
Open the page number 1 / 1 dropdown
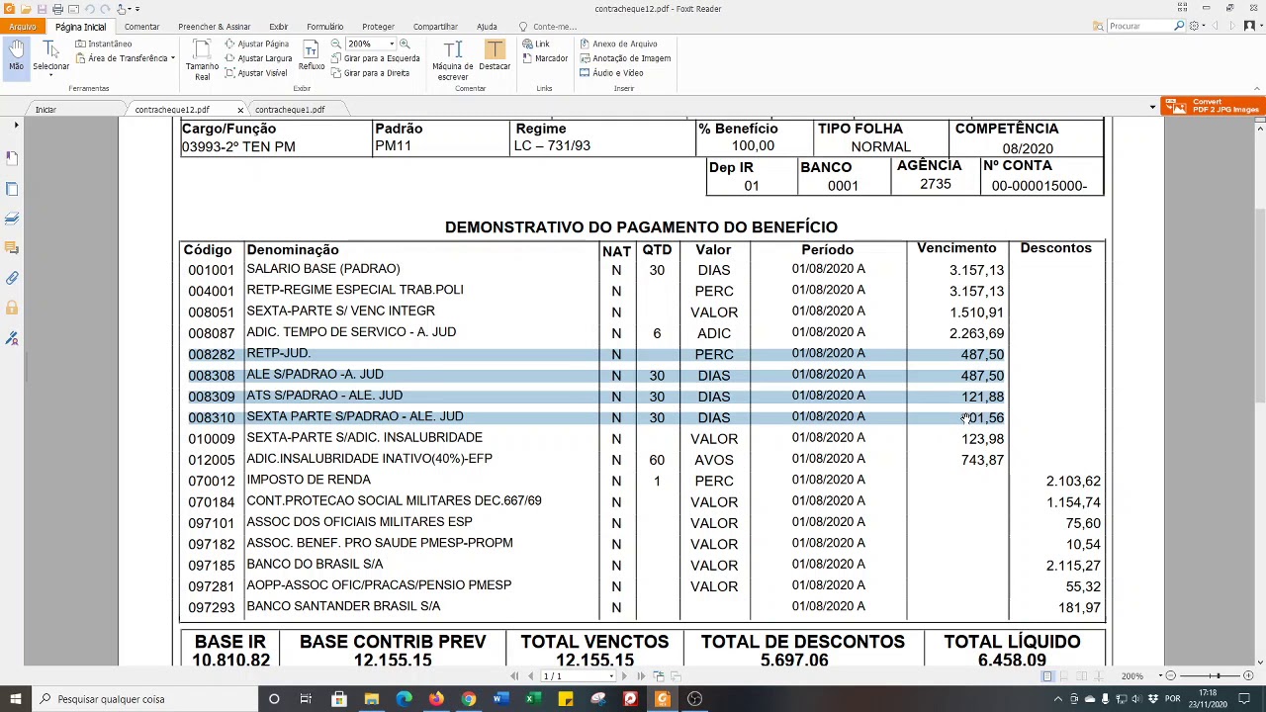coord(611,676)
